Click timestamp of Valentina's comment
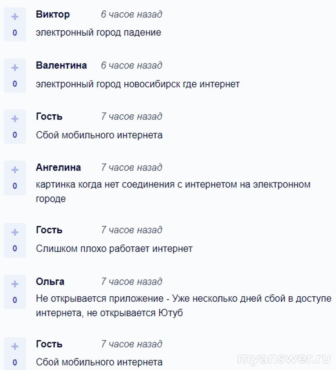Viewport: 336px width, 370px height. click(x=132, y=65)
